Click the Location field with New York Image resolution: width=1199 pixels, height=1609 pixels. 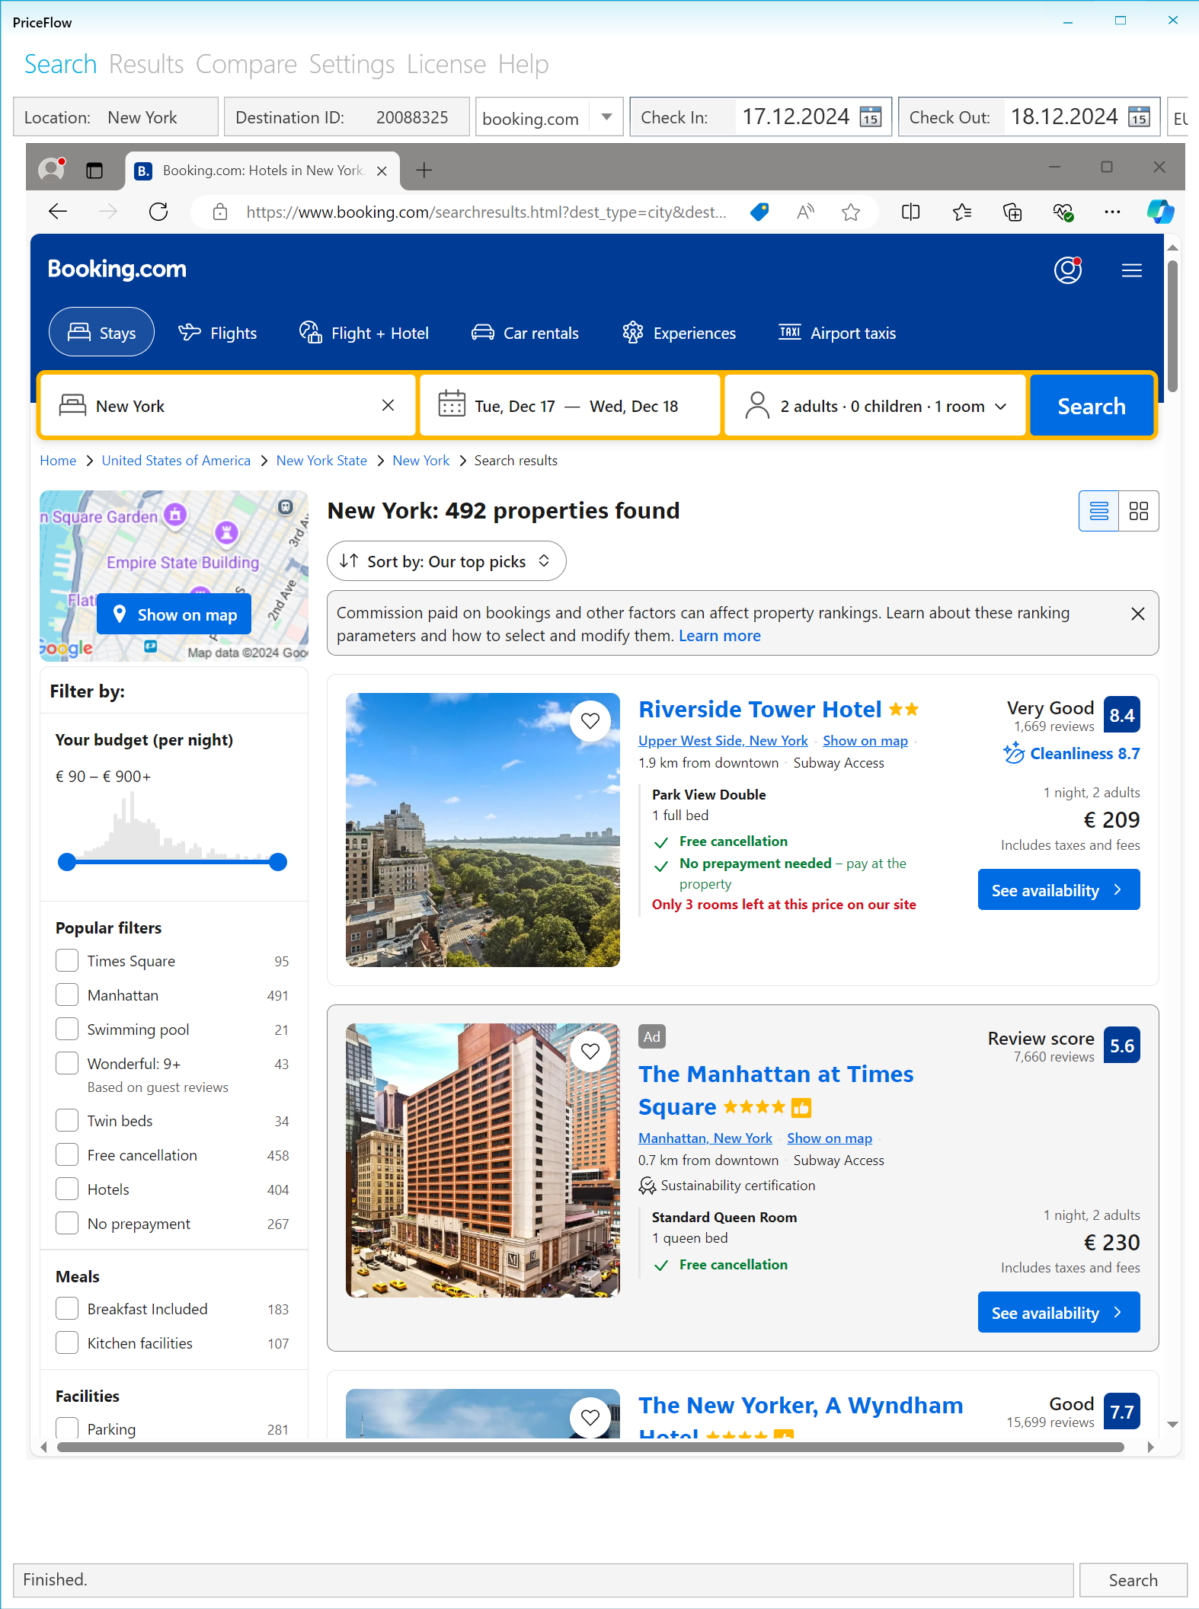coord(116,117)
